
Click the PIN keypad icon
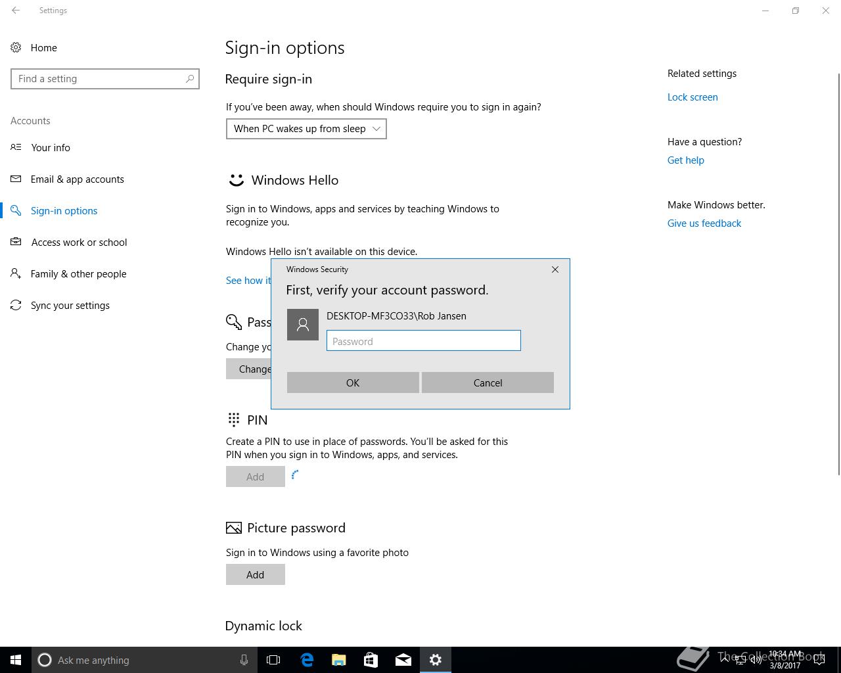tap(234, 419)
